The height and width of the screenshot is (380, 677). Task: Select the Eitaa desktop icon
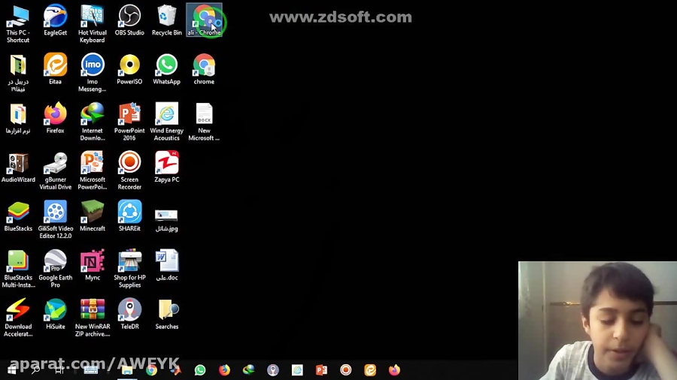click(55, 69)
